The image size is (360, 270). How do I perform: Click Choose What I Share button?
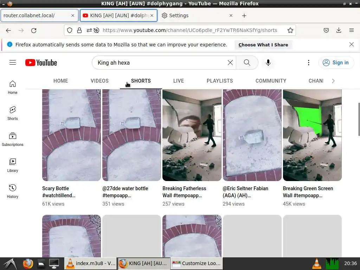263,45
